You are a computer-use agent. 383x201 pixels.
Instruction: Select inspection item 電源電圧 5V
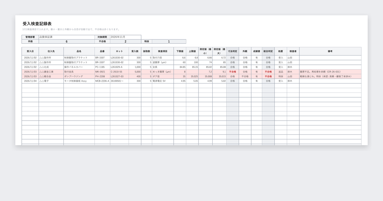(x=163, y=81)
